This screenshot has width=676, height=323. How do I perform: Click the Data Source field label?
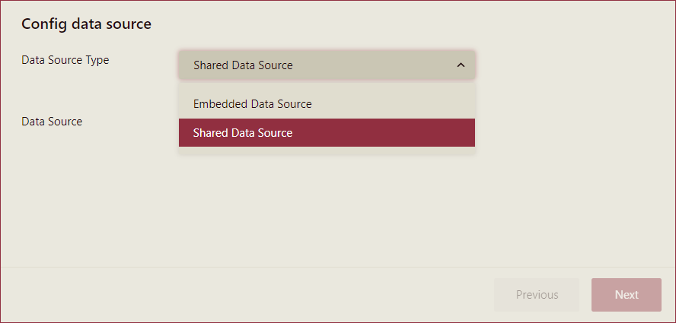pyautogui.click(x=52, y=121)
